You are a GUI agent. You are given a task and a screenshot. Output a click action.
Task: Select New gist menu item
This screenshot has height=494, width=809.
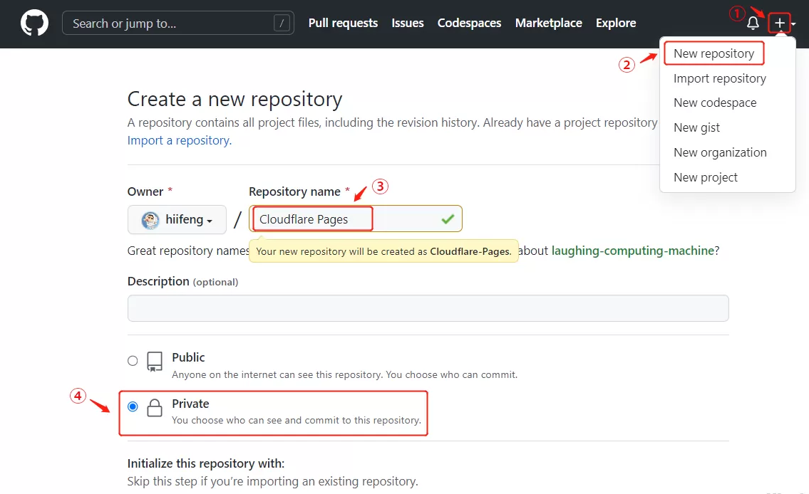pos(696,127)
